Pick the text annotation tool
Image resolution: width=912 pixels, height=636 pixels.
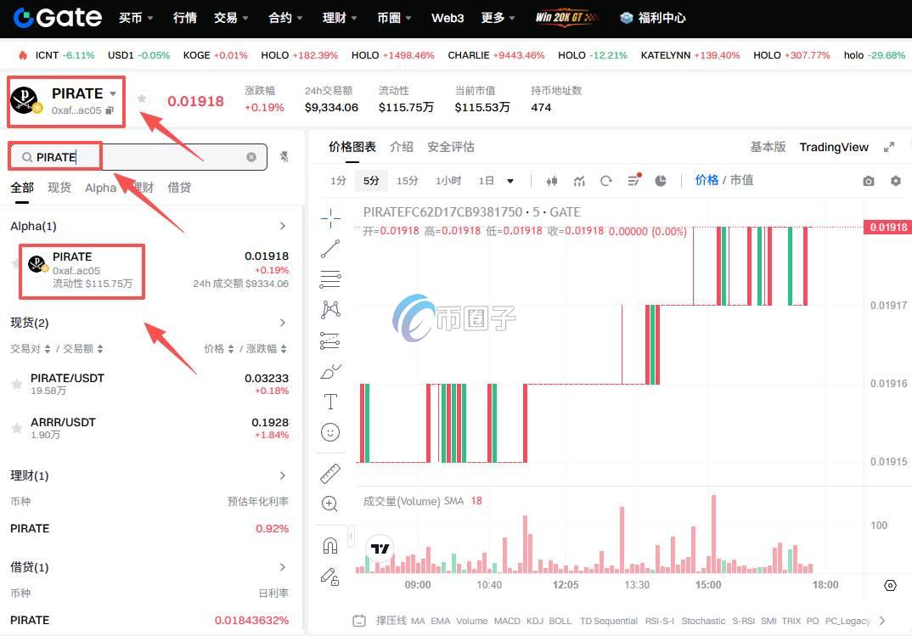(330, 402)
